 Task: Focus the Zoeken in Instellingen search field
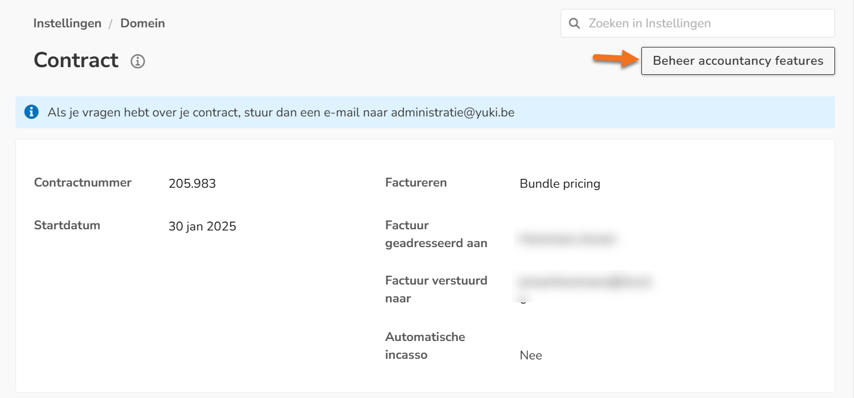698,23
